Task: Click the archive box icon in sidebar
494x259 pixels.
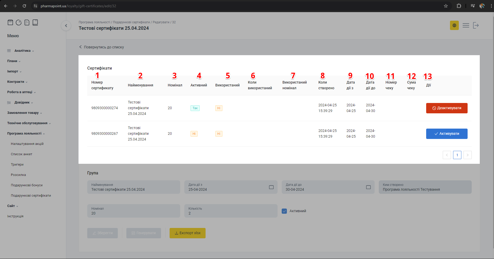Action: pyautogui.click(x=10, y=23)
